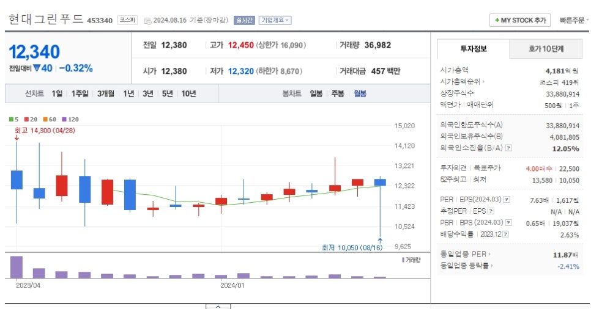Click the 저가 12,320 value
Viewport: 591px width, 309px height.
241,71
